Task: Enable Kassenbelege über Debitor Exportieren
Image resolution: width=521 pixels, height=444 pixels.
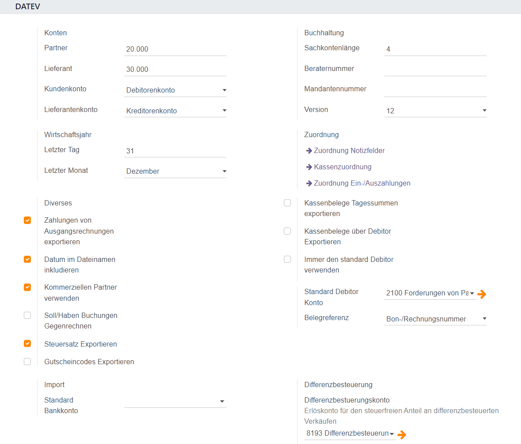Action: tap(287, 231)
